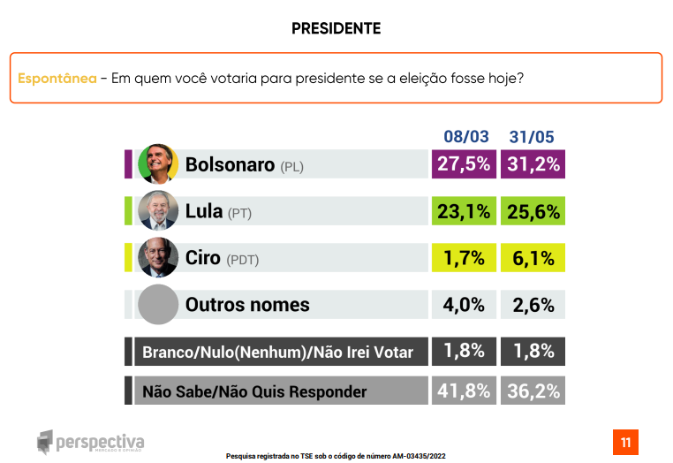Click the PRESIDENTE title
Screen dimensions: 673x463
click(336, 28)
